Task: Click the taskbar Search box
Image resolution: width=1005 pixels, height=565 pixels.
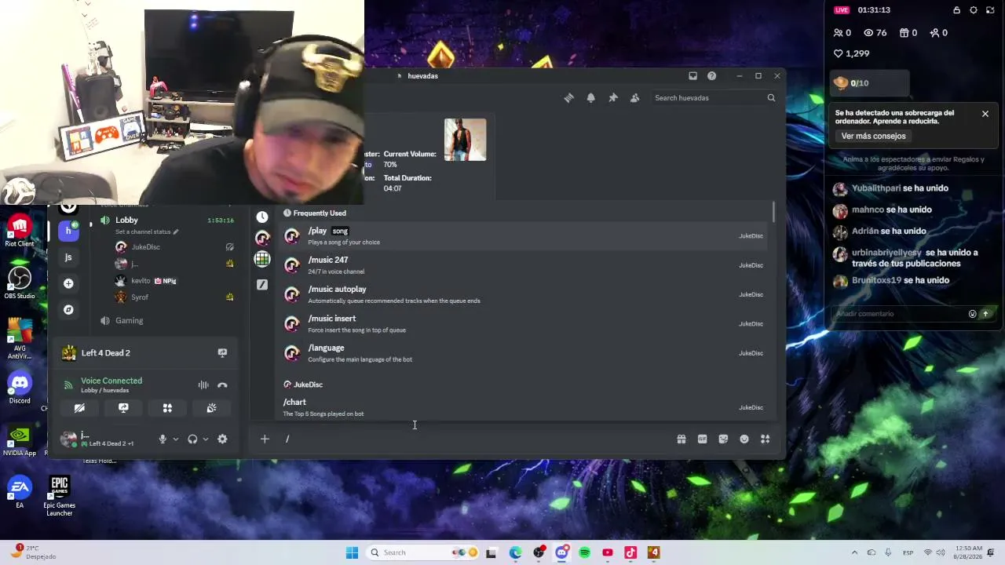Action: pyautogui.click(x=424, y=552)
